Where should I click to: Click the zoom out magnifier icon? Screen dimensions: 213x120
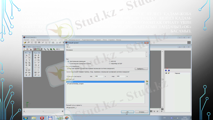48,49
